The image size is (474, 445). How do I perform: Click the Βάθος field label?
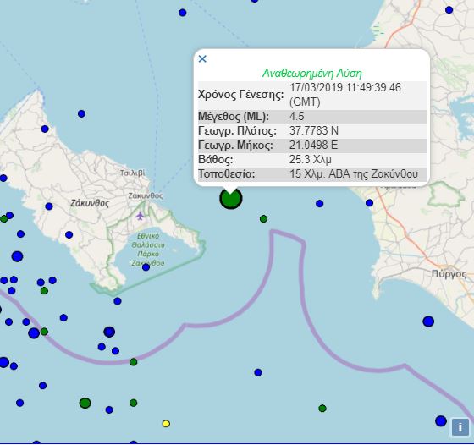pyautogui.click(x=216, y=160)
